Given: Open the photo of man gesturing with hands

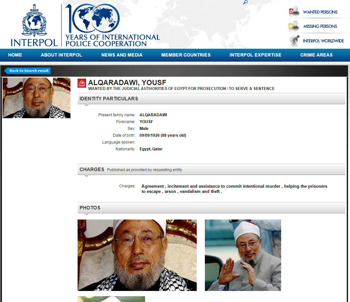Looking at the screenshot, I should (x=243, y=255).
